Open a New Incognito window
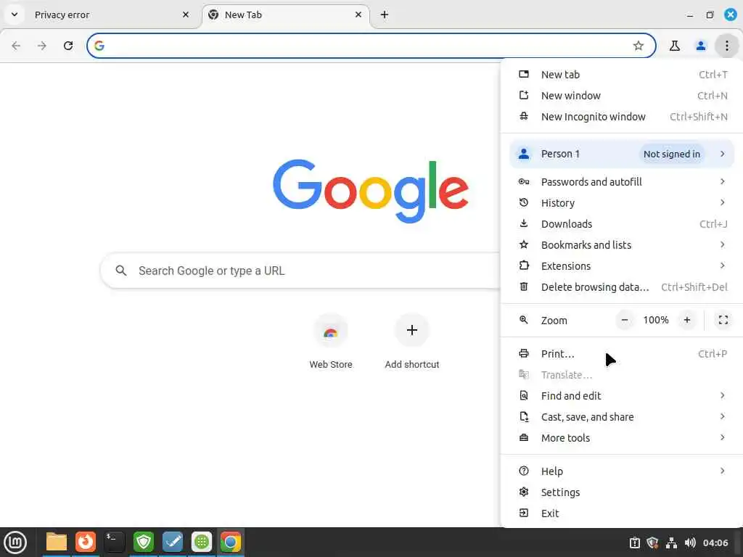This screenshot has height=557, width=743. 622,117
